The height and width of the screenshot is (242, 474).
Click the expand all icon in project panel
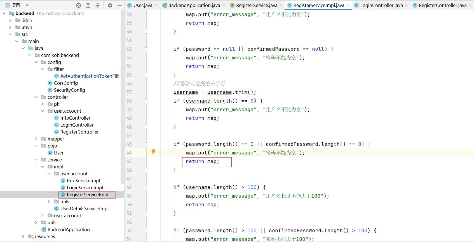(x=88, y=5)
